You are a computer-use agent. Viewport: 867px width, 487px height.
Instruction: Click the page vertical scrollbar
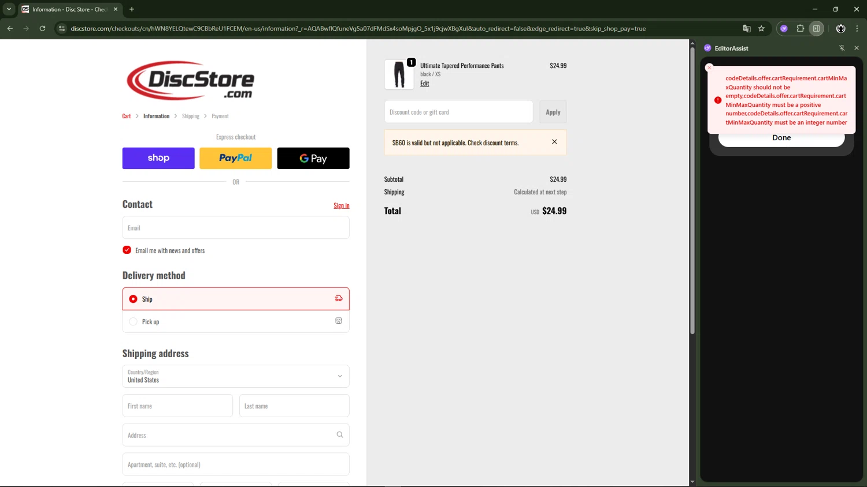[x=692, y=190]
